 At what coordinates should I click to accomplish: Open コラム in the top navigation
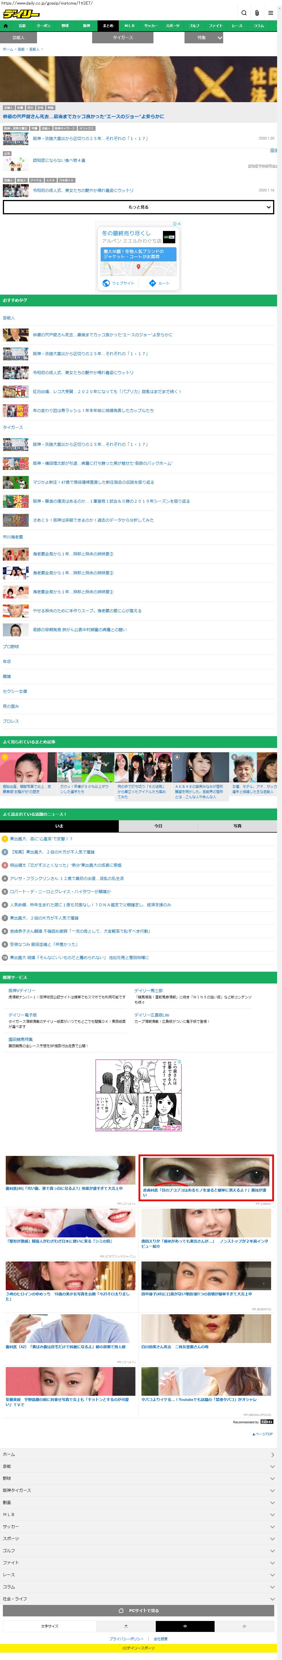pos(259,26)
